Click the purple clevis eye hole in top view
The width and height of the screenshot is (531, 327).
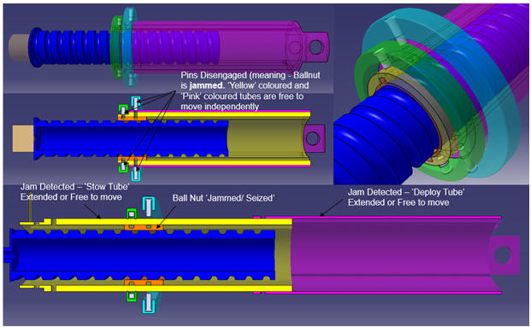point(316,47)
